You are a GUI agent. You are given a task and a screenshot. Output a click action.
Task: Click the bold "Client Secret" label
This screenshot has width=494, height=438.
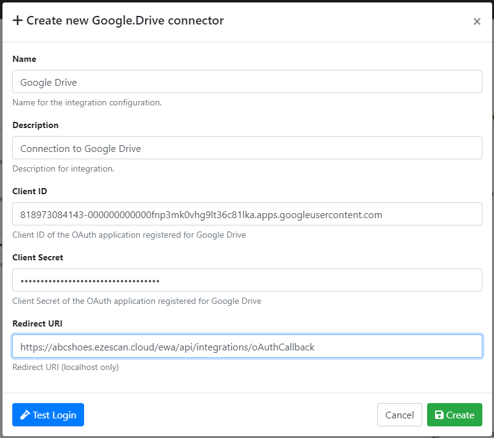(38, 257)
